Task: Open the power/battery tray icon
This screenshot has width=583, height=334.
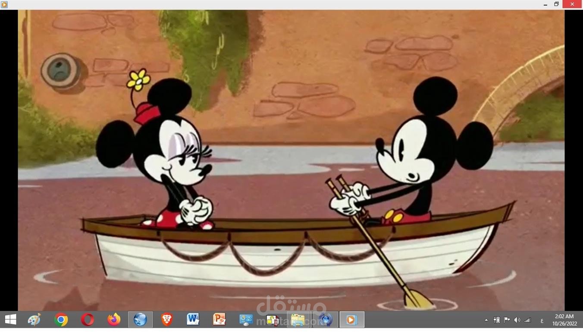Action: [497, 320]
